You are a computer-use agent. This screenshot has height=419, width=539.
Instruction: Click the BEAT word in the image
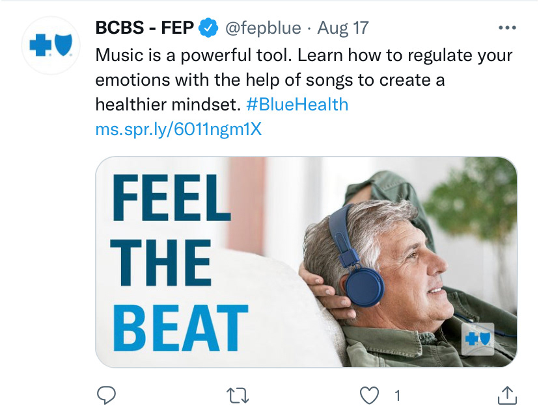click(x=180, y=328)
